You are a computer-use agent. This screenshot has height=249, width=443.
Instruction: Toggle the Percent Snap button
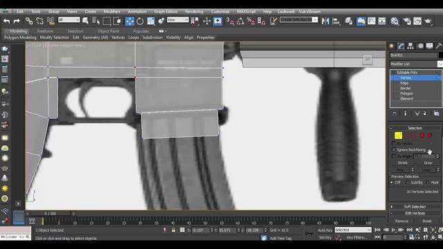[x=251, y=21]
